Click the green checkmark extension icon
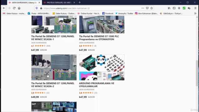 click(184, 8)
